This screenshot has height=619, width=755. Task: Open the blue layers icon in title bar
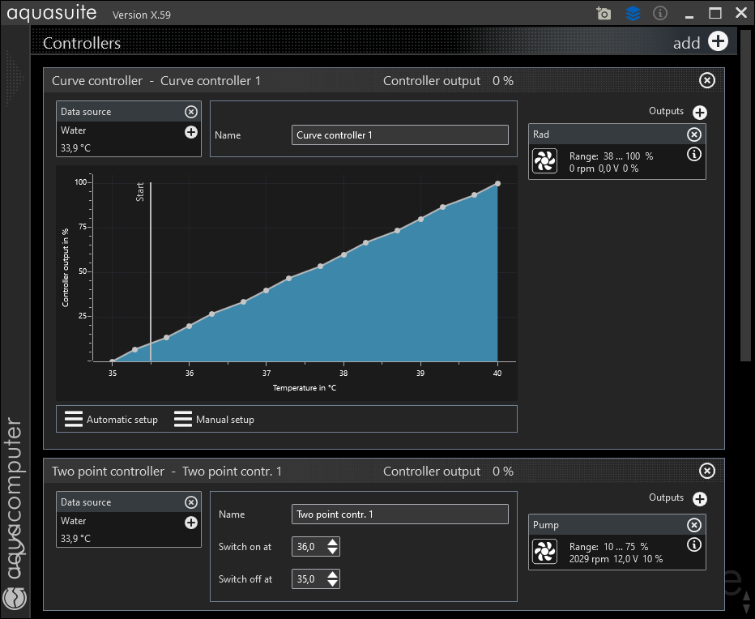pos(633,13)
